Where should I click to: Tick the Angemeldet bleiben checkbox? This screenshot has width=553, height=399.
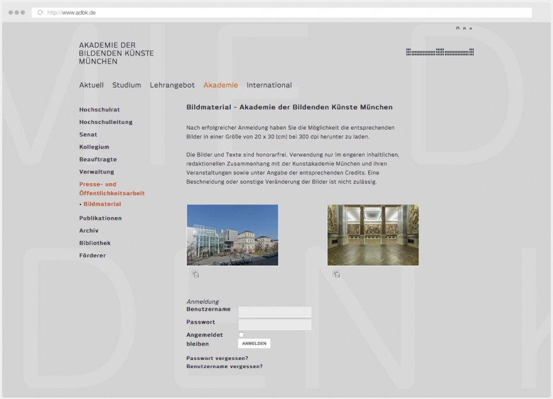pos(241,334)
